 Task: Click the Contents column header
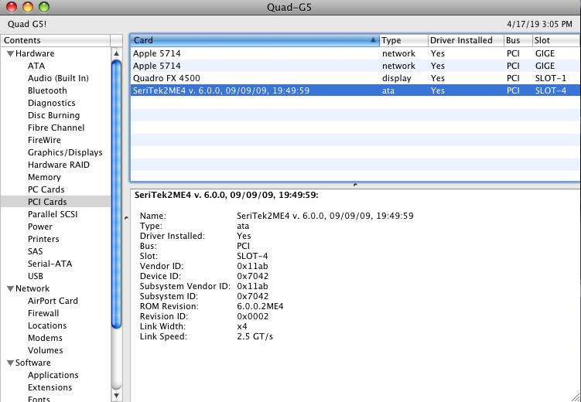pos(56,40)
